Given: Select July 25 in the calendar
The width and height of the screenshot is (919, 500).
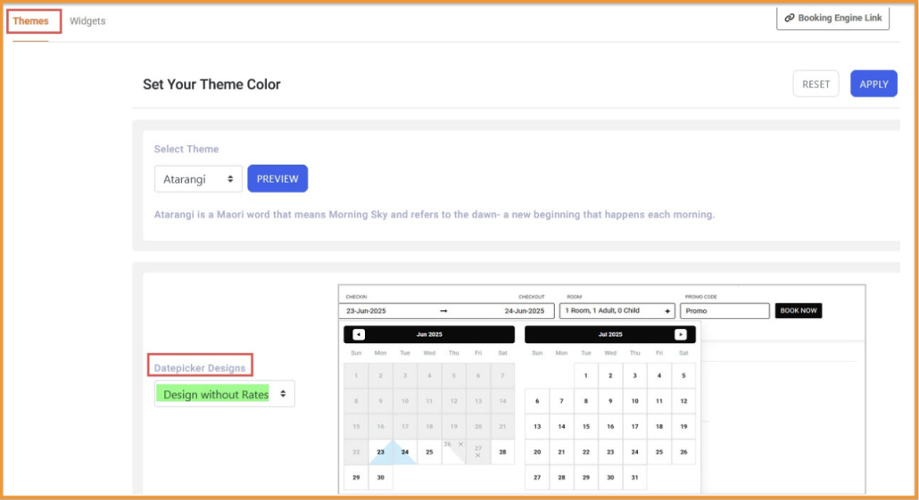Looking at the screenshot, I should 658,452.
